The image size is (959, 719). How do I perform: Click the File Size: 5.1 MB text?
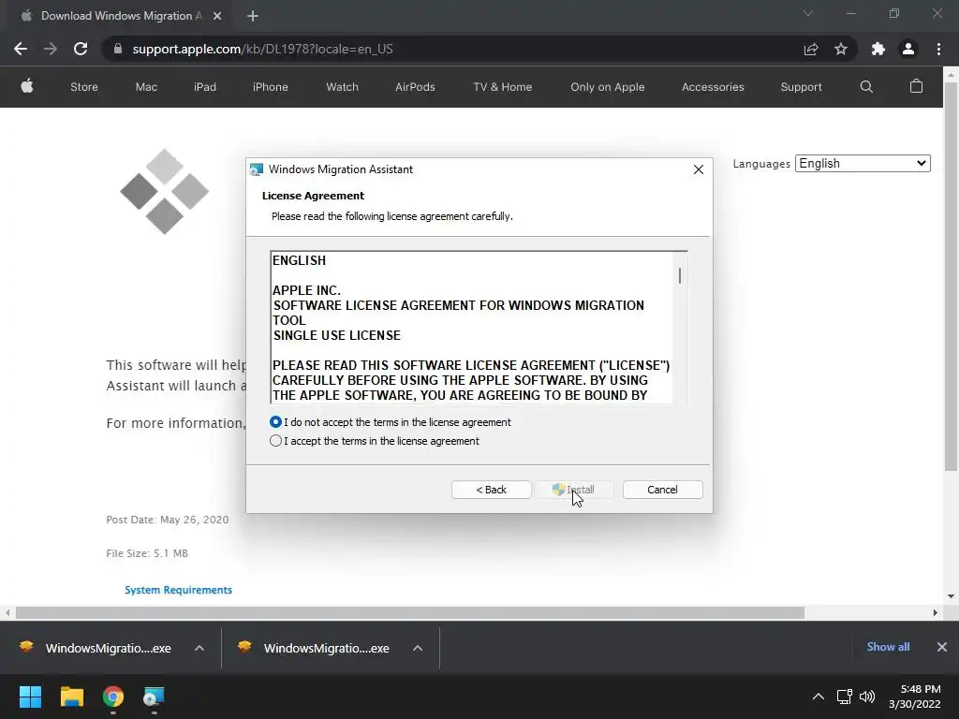click(x=147, y=553)
